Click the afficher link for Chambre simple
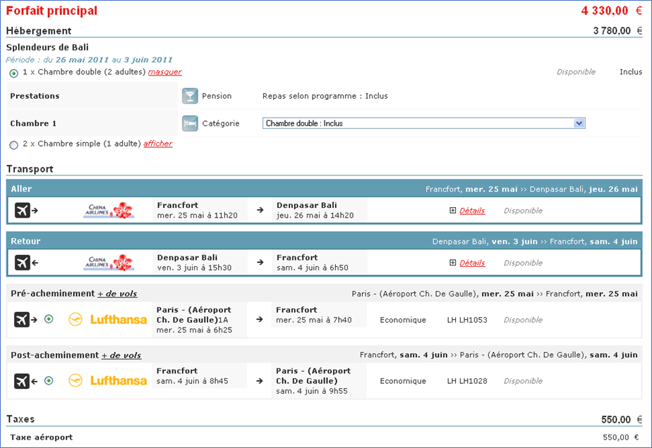 point(157,144)
